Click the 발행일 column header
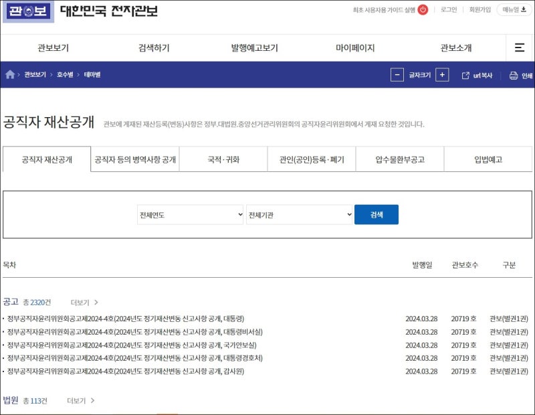535x415 pixels. tap(422, 264)
